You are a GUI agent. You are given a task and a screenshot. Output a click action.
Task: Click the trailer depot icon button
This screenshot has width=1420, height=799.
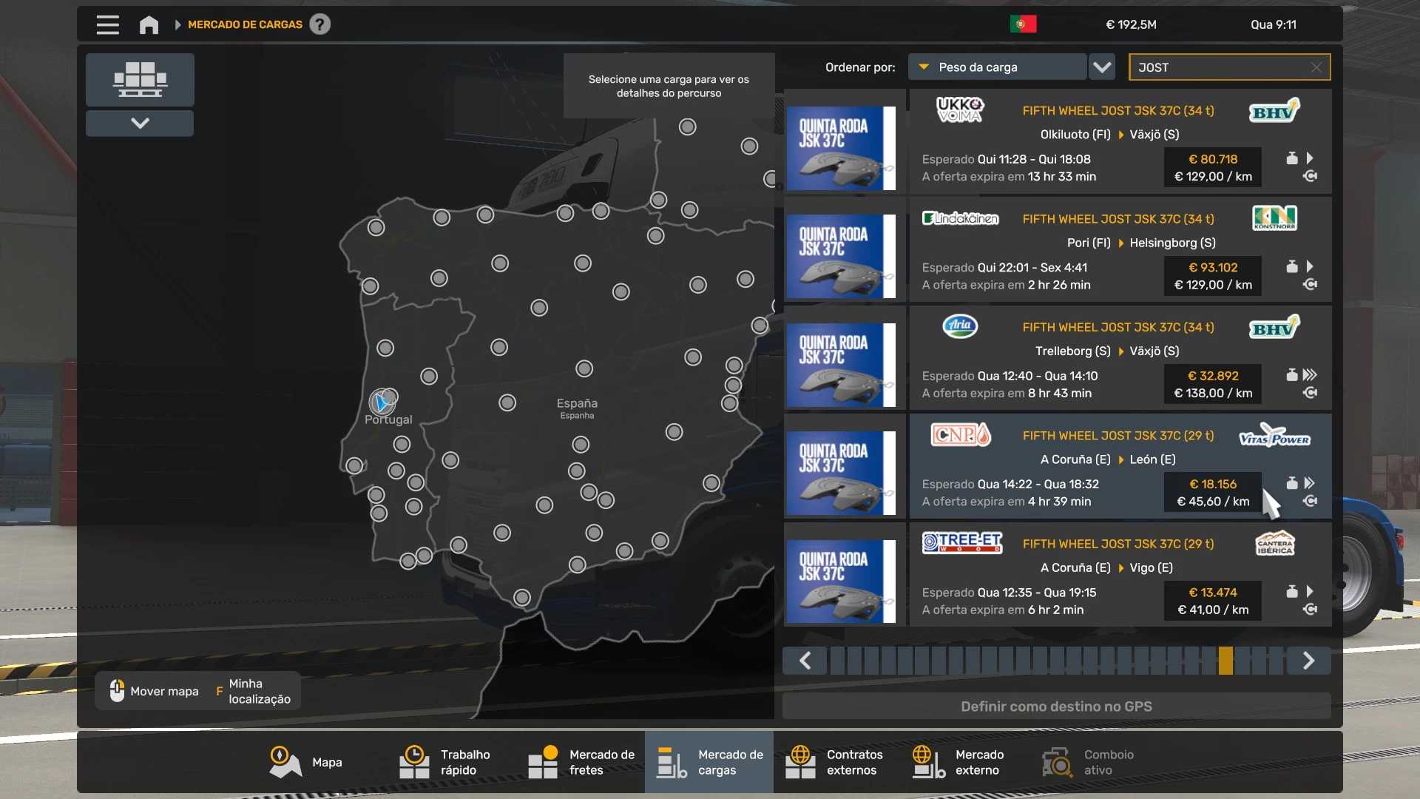(140, 80)
